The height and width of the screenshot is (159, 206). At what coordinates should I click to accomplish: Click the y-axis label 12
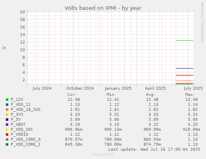[22, 42]
